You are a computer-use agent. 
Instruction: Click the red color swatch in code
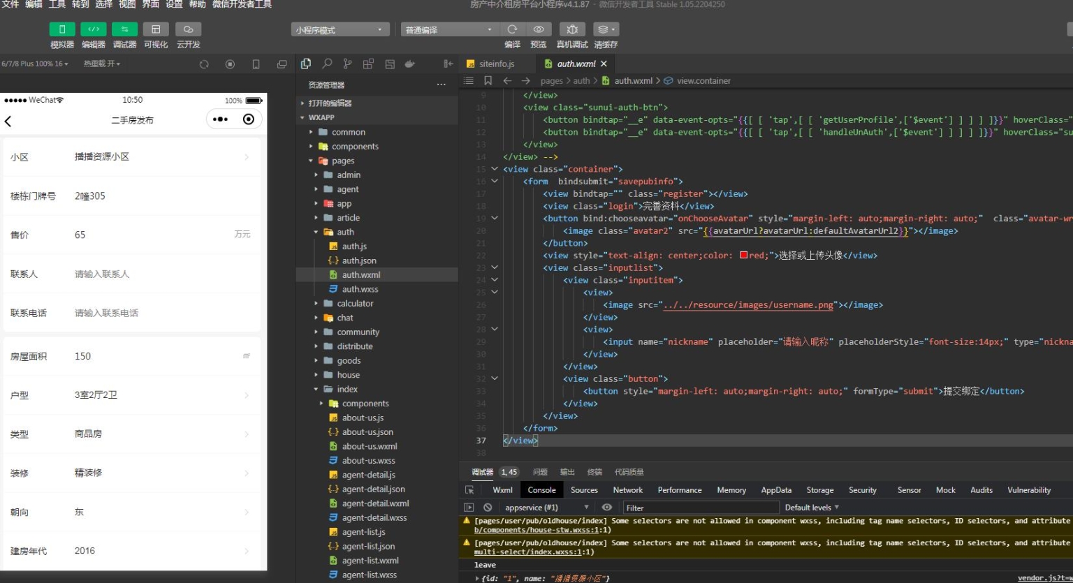pyautogui.click(x=744, y=256)
